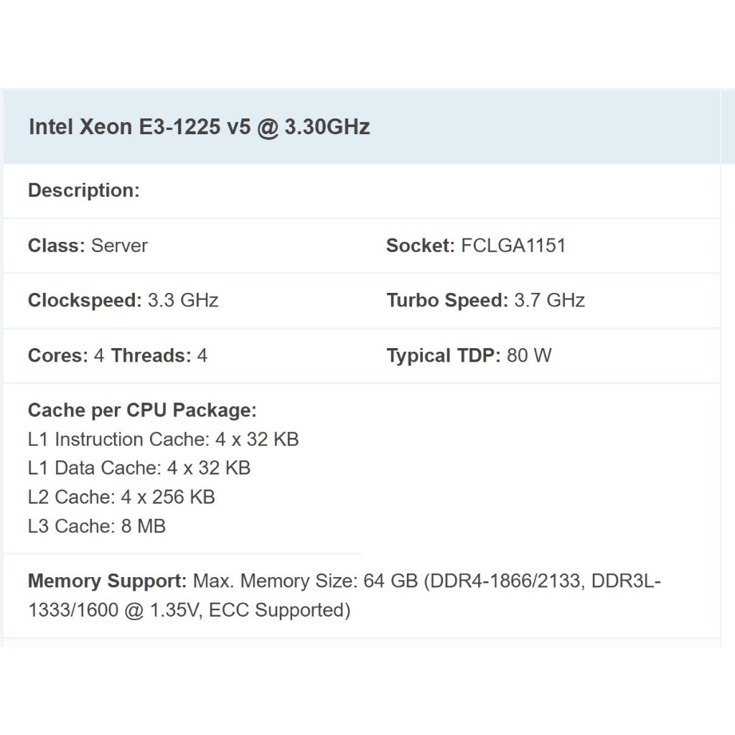Viewport: 735px width, 735px height.
Task: Click the Intel Xeon E3-1225 v5 title
Action: [199, 127]
